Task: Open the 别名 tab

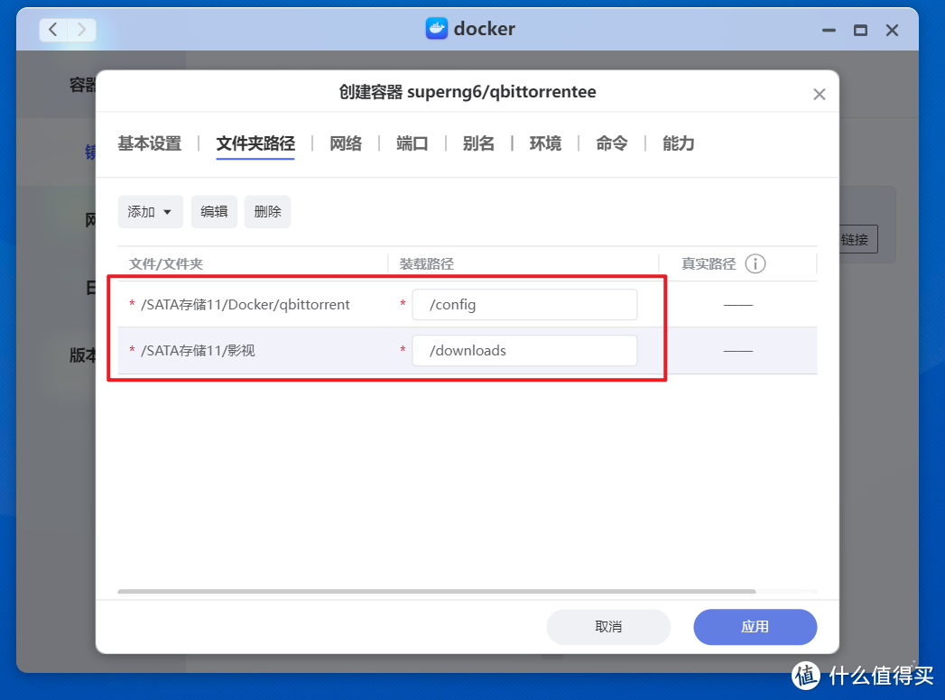Action: tap(478, 143)
